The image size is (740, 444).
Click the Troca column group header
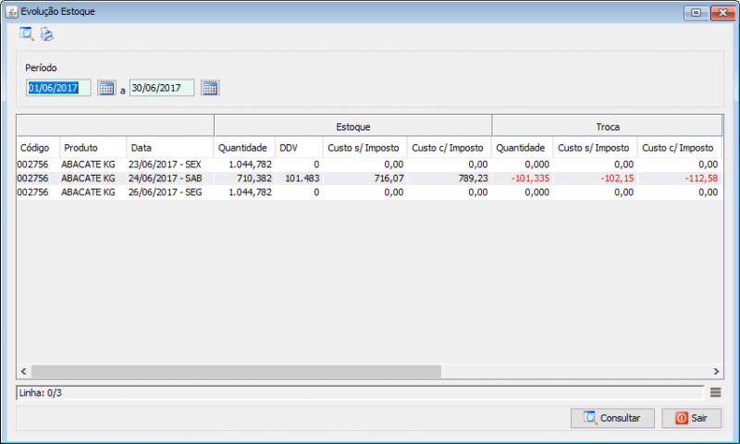coord(607,126)
